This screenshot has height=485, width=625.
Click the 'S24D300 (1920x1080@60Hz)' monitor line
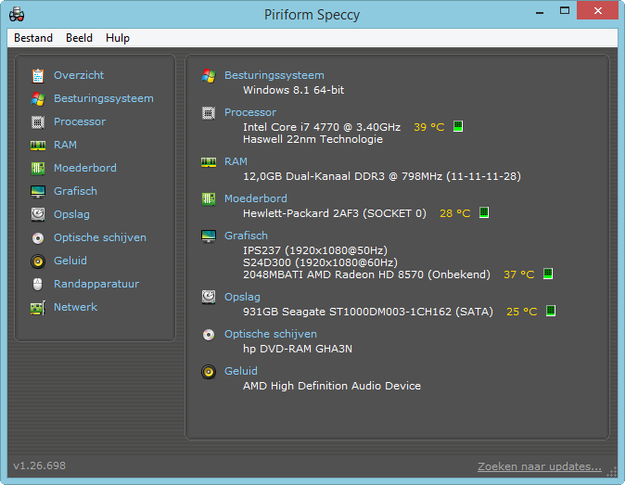click(321, 262)
